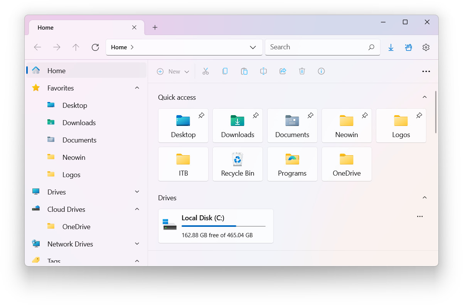
Task: Click the Refresh button in navigation bar
Action: [95, 47]
